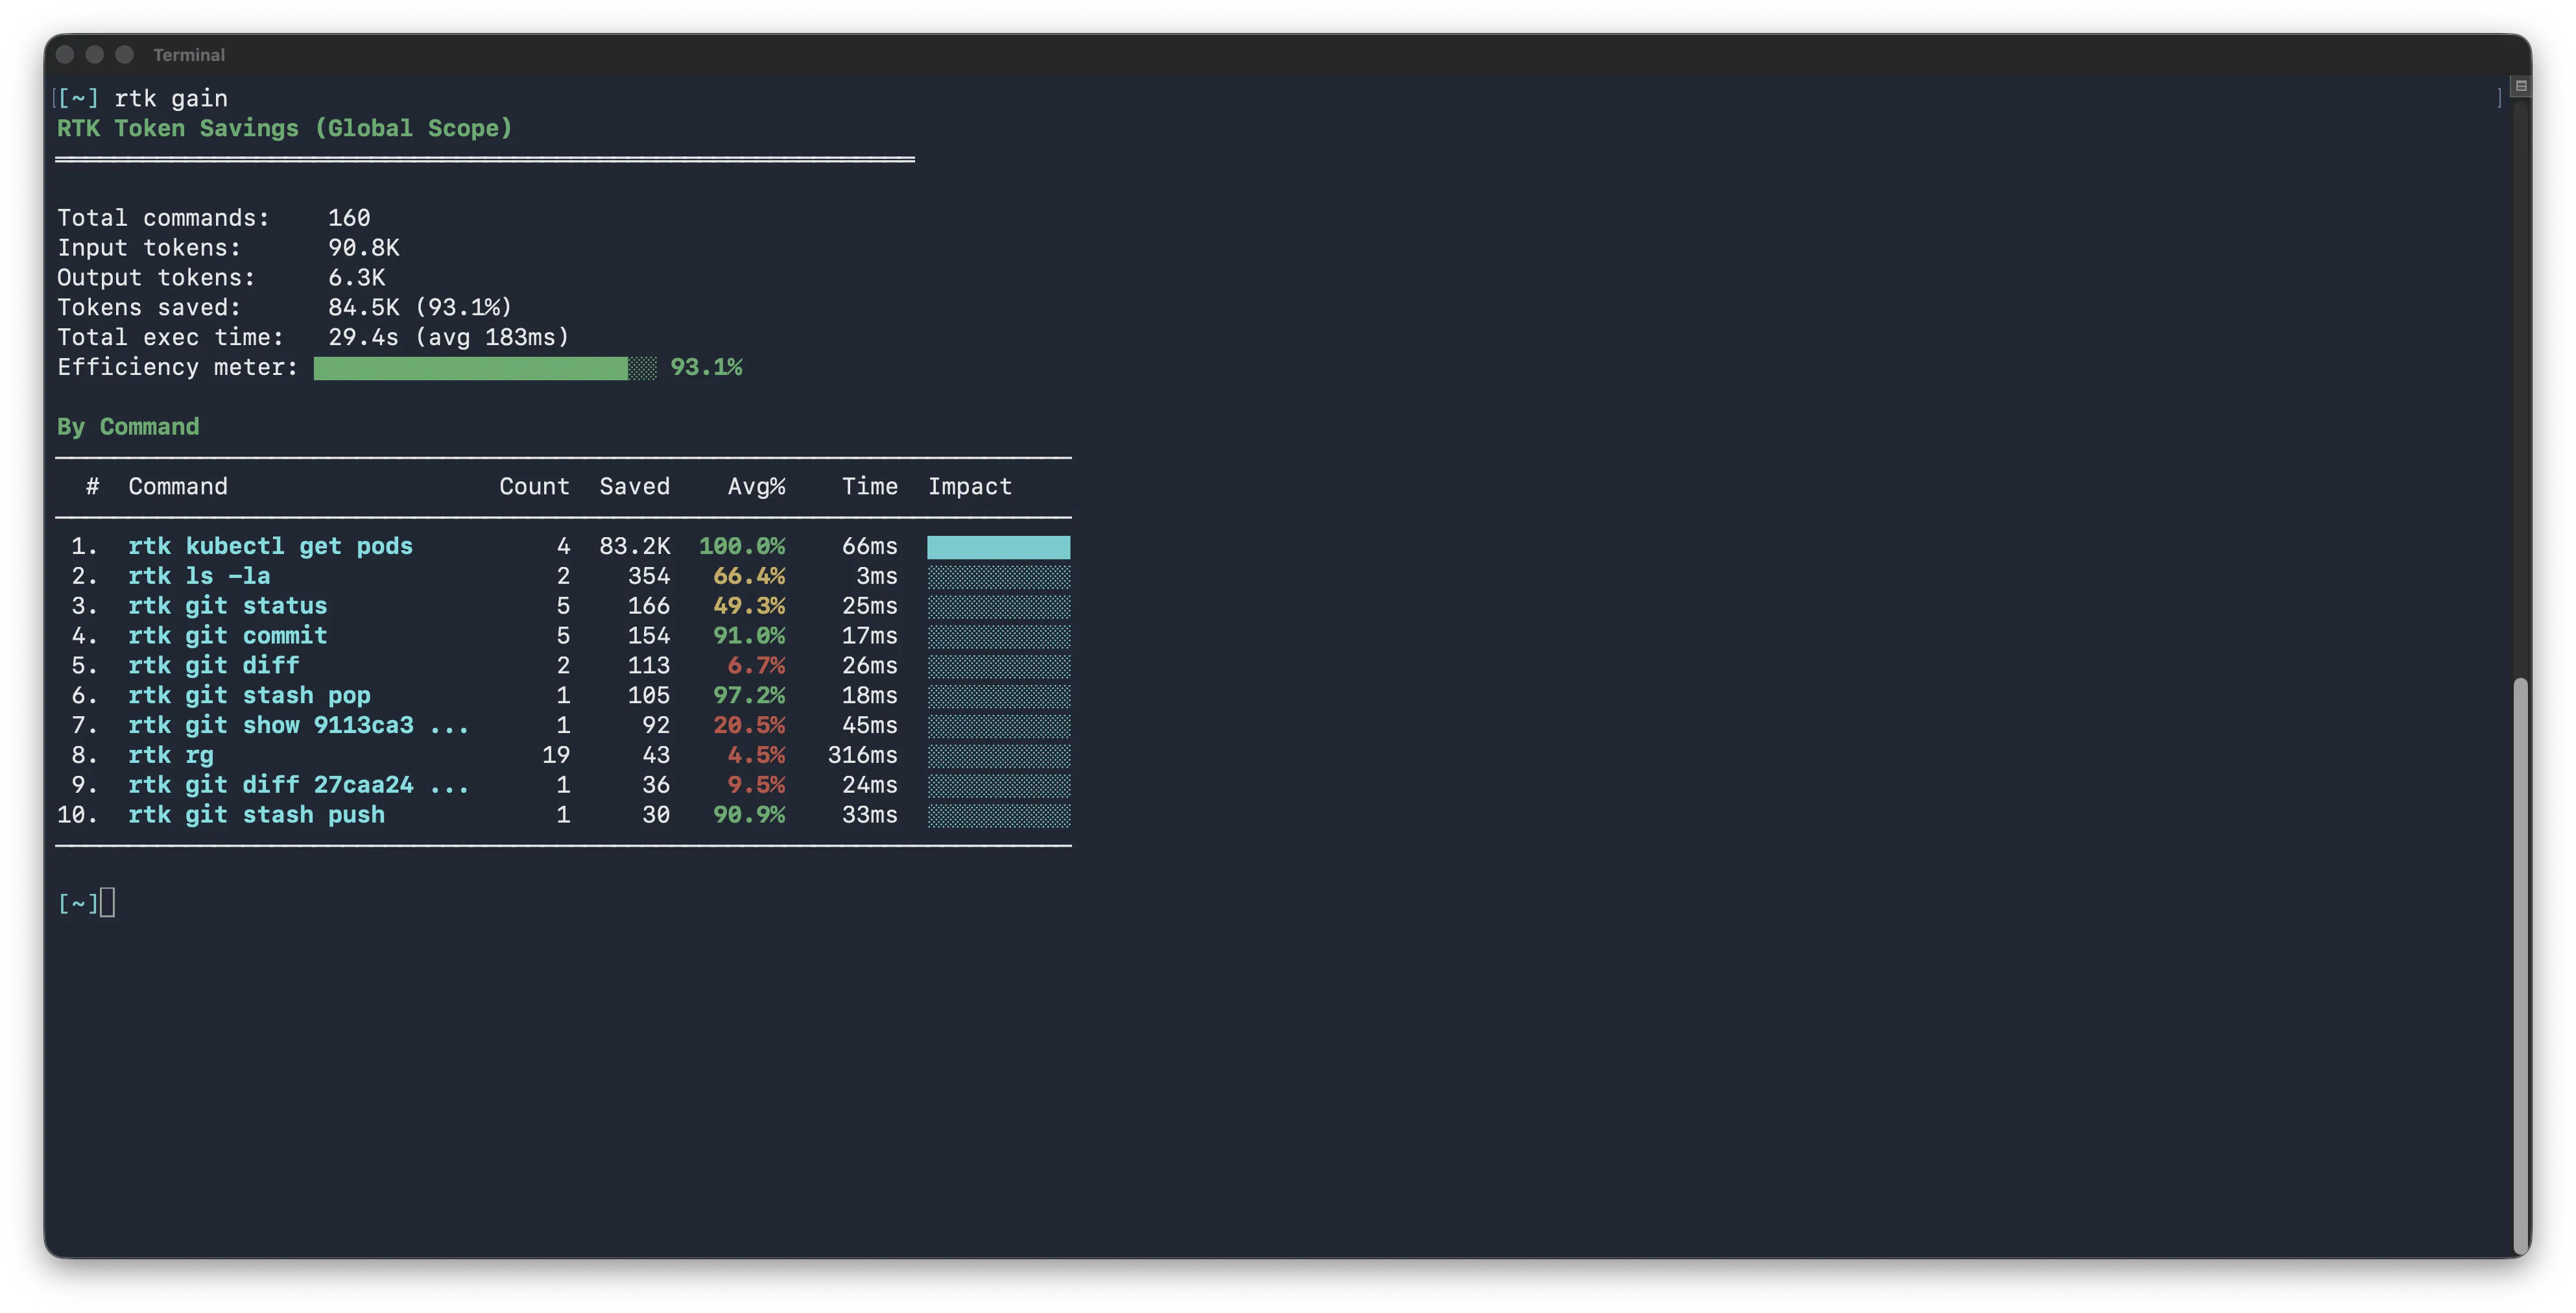Viewport: 2576px width, 1313px height.
Task: Click the filled impact bar for kubectl row
Action: tap(998, 547)
